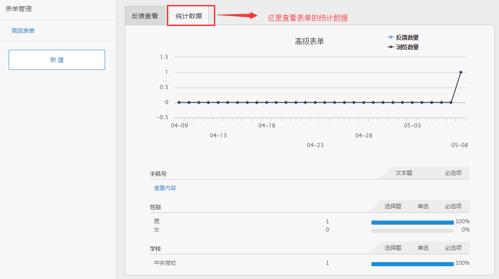Click the 男 option 100% progress bar
This screenshot has height=279, width=499.
(x=412, y=222)
